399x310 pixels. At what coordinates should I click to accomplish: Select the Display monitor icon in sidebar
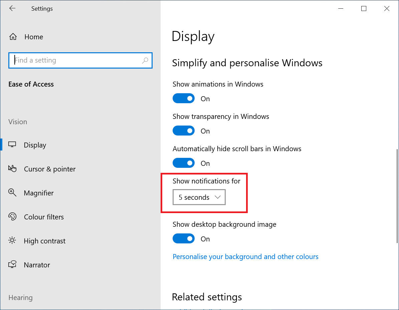click(12, 145)
